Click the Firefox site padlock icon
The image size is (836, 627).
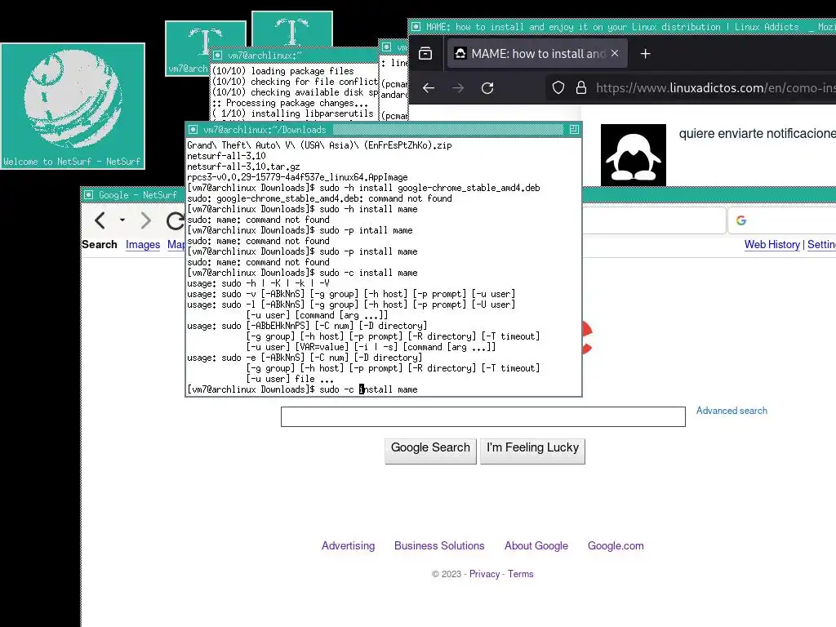[581, 88]
